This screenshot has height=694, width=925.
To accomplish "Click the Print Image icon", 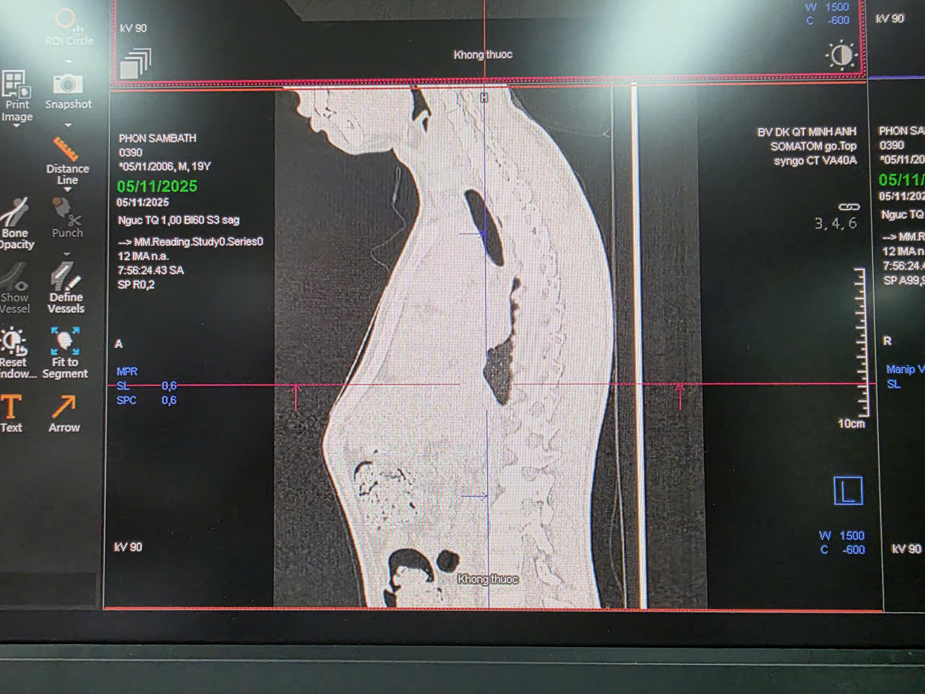I will click(16, 85).
